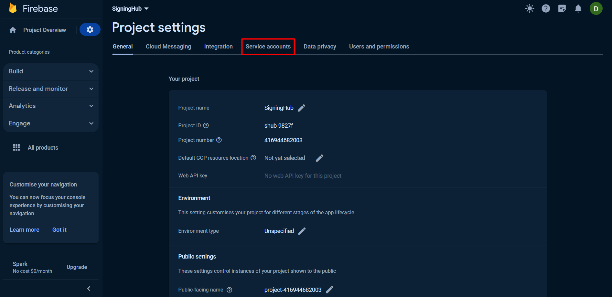Expand the Engage category
This screenshot has height=297, width=612.
pyautogui.click(x=51, y=123)
